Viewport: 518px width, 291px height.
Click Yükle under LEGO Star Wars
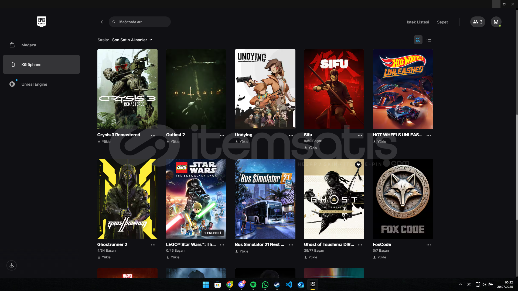pyautogui.click(x=173, y=257)
